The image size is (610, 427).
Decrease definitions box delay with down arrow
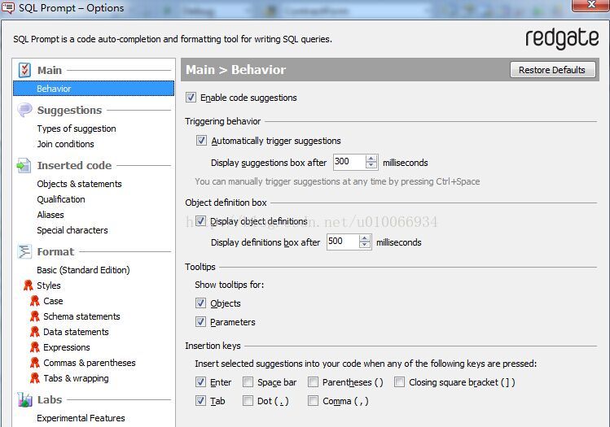(x=365, y=245)
